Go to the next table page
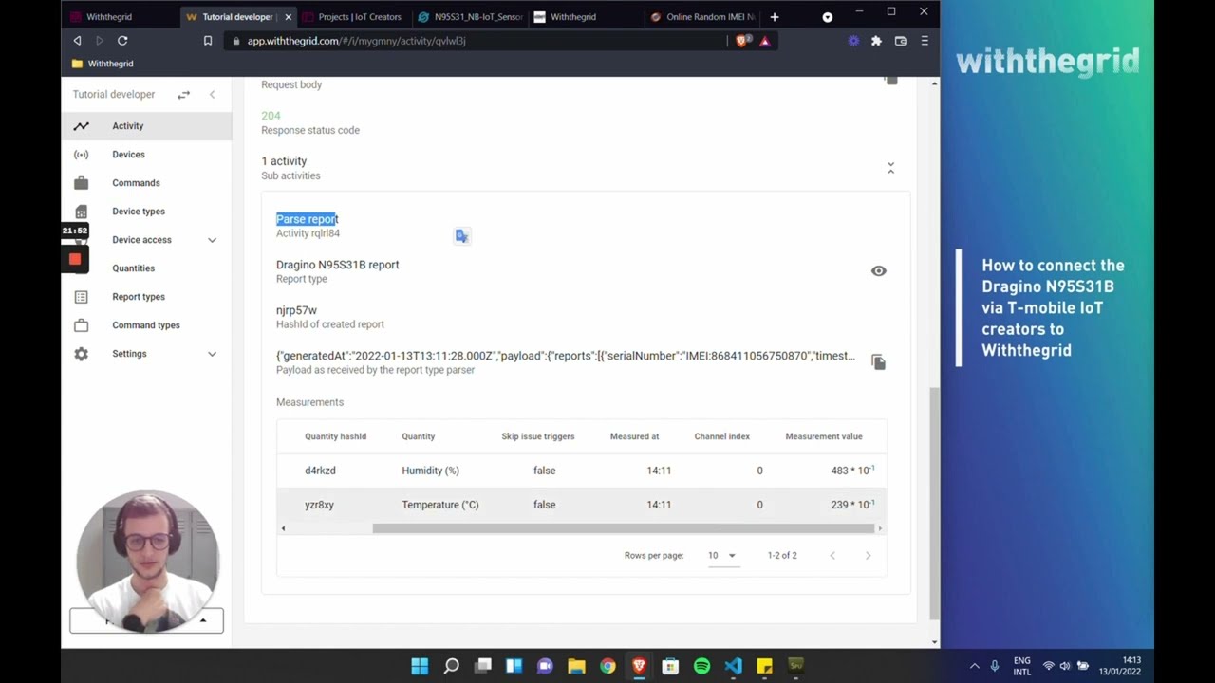This screenshot has width=1215, height=683. click(868, 556)
